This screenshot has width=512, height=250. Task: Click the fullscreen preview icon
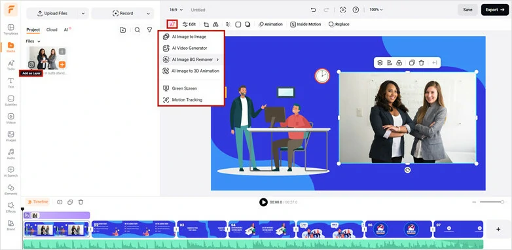(x=343, y=10)
